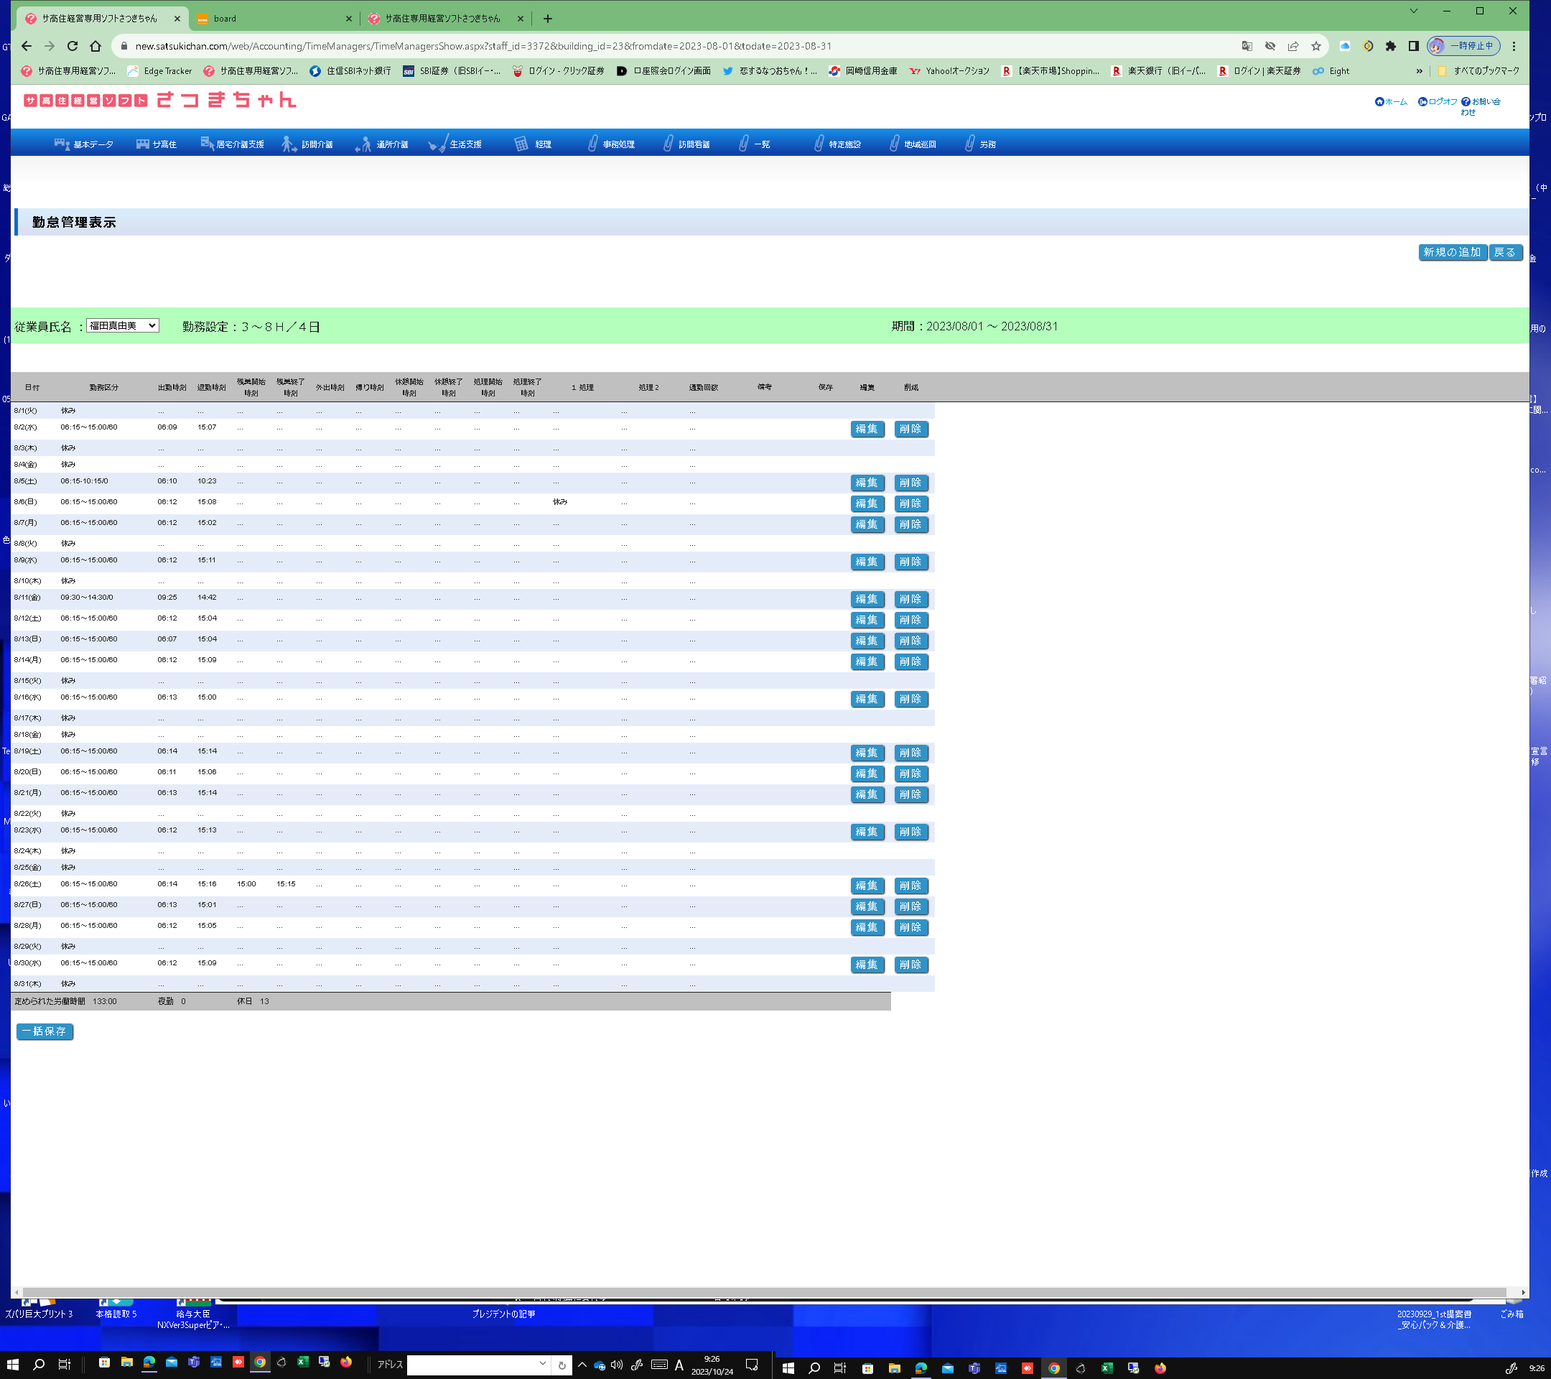Click the 一括保存 button

pyautogui.click(x=45, y=1031)
